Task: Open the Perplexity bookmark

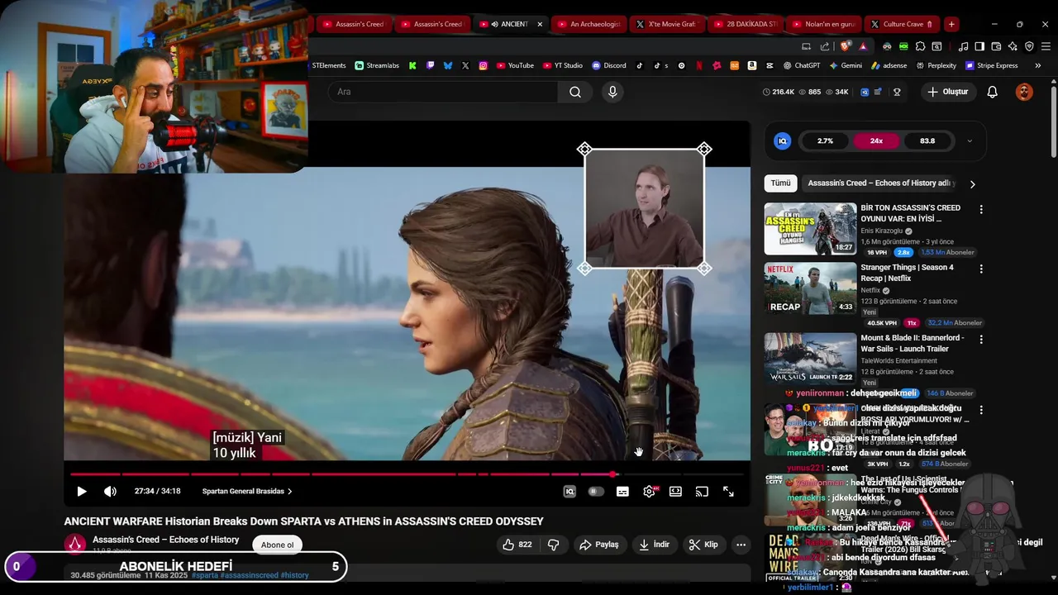Action: tap(936, 65)
